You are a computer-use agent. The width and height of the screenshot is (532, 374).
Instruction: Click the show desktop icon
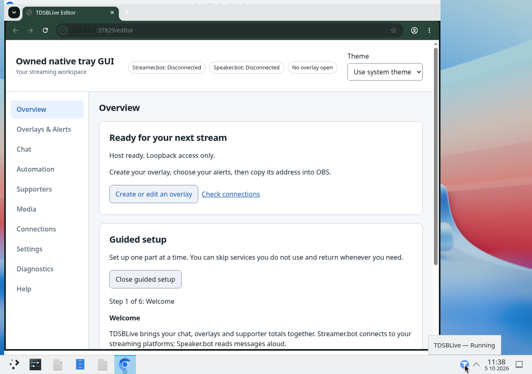(519, 364)
